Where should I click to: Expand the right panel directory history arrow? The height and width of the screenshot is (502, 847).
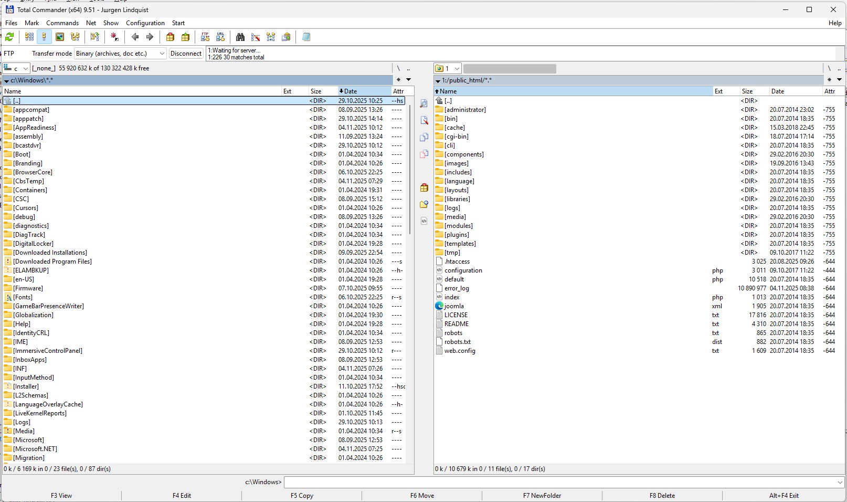839,80
